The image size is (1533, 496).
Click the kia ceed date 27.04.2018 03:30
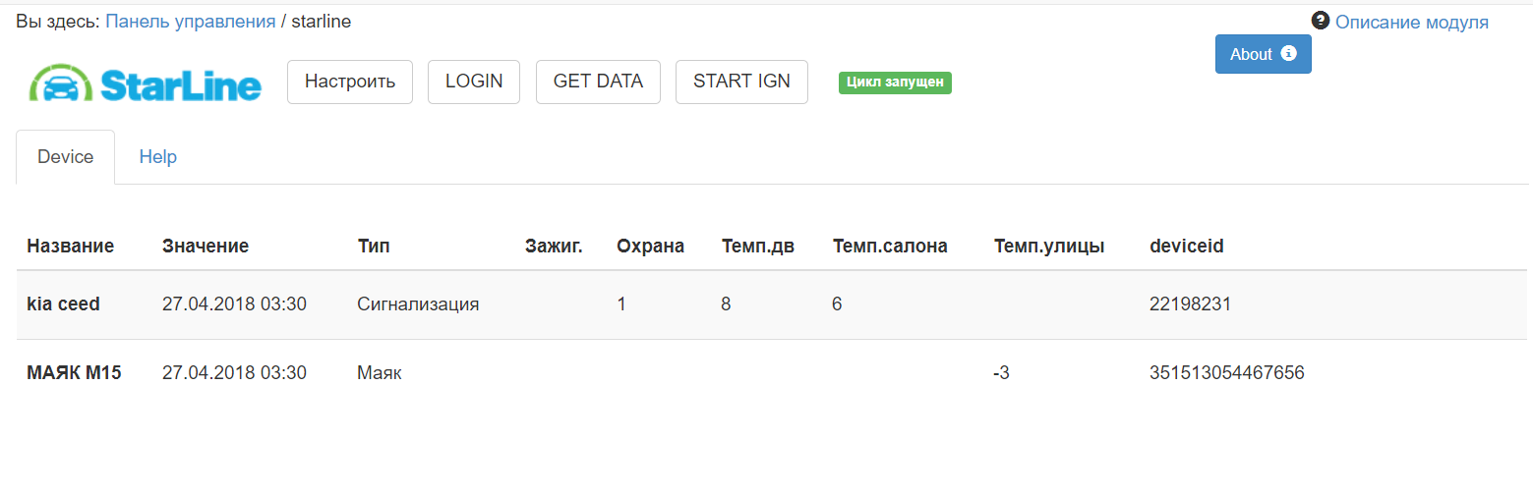[235, 304]
